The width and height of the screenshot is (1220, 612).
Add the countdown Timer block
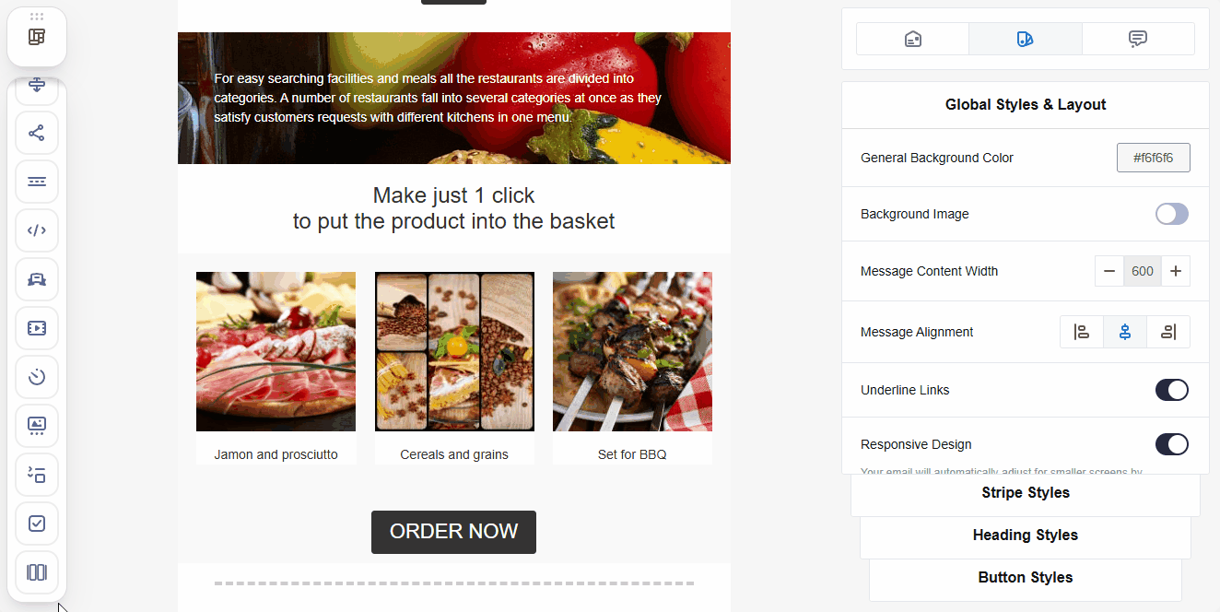pos(37,377)
